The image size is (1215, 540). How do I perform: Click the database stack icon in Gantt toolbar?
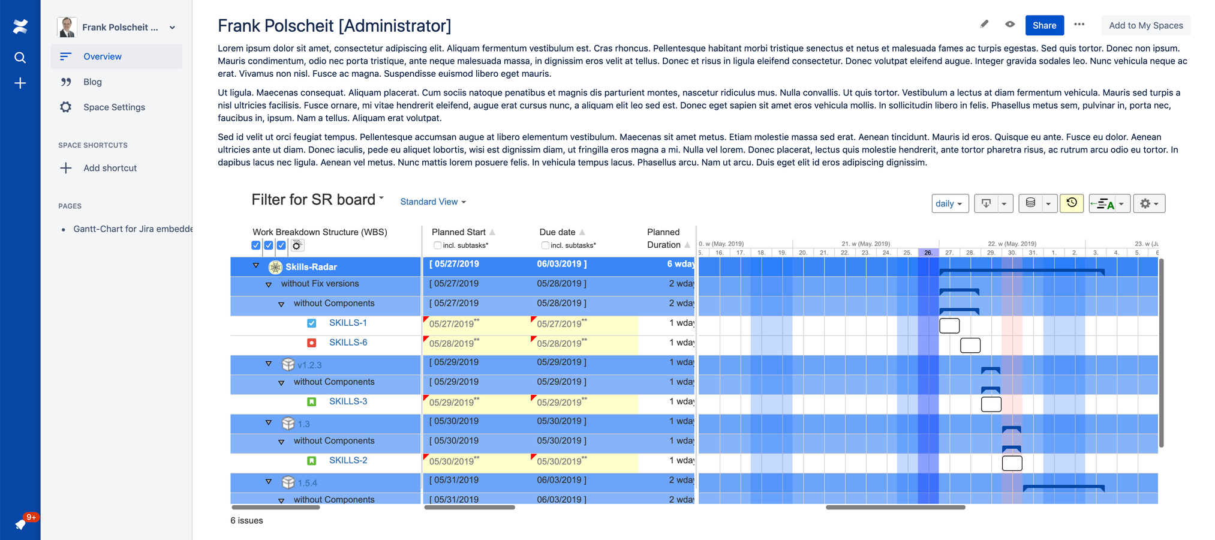pyautogui.click(x=1030, y=203)
